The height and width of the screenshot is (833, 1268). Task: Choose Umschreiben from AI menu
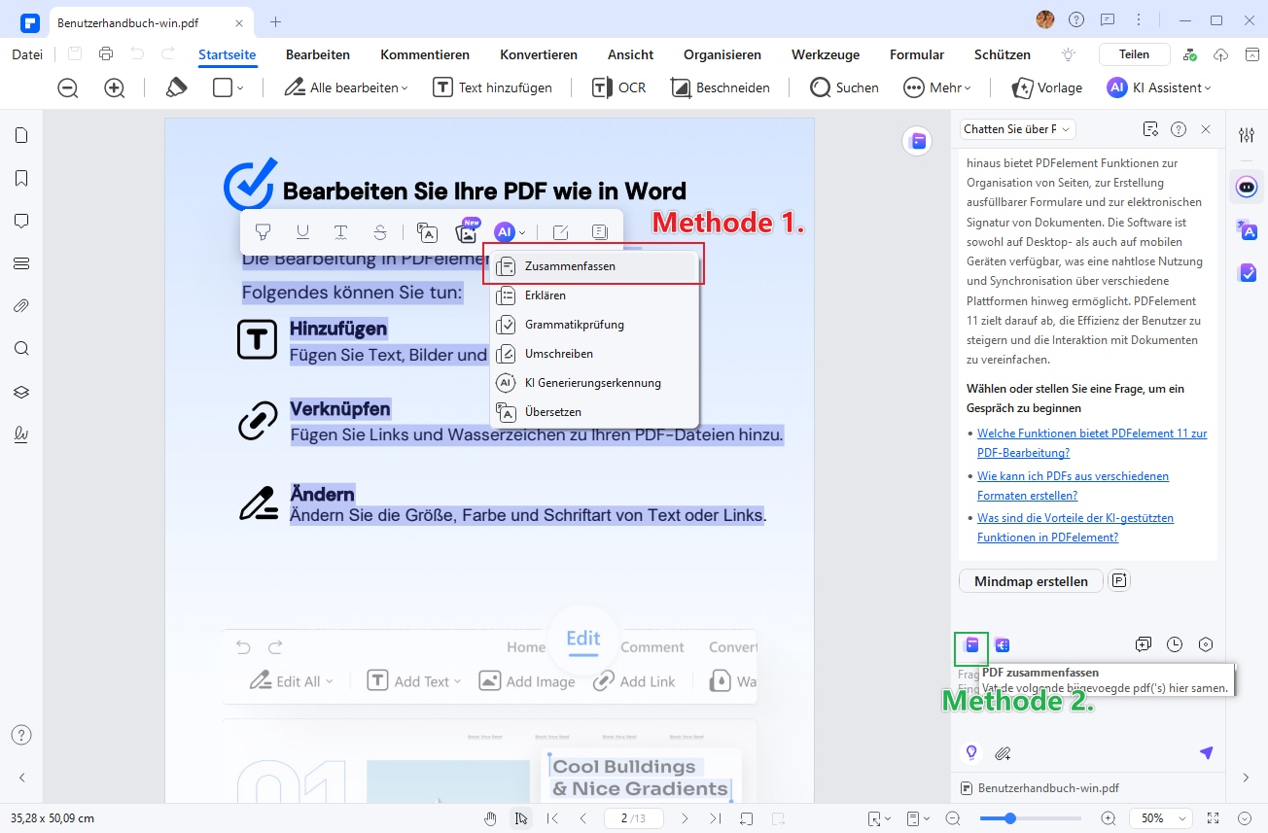tap(594, 354)
